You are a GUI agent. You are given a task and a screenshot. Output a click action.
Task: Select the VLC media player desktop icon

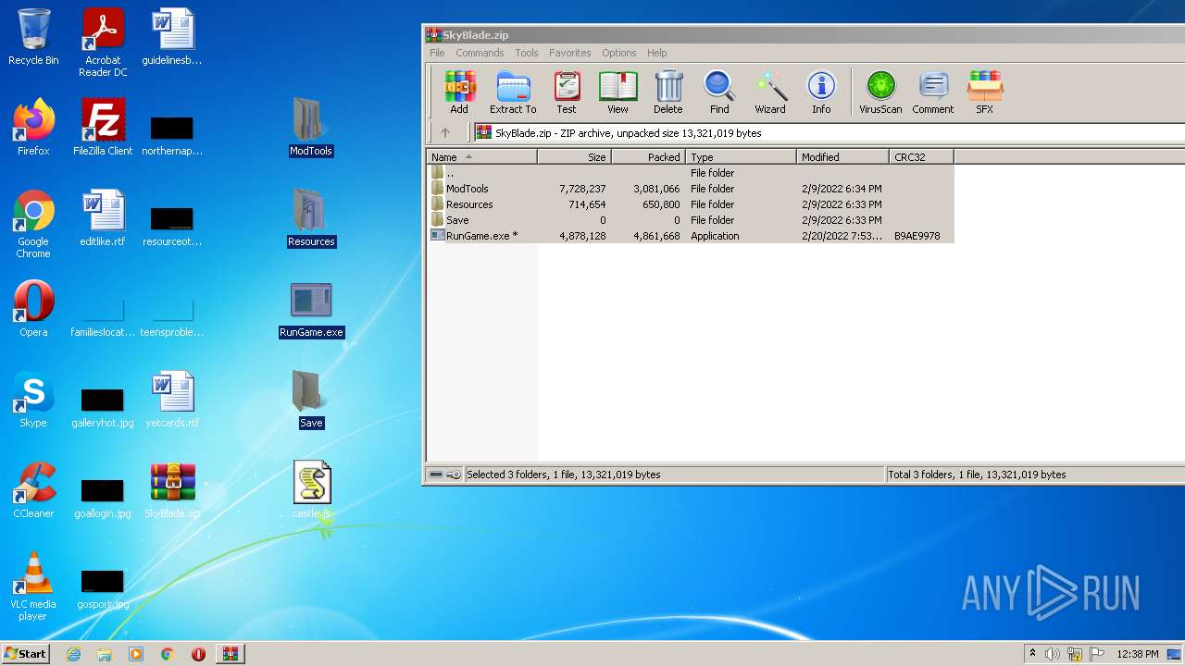[33, 586]
